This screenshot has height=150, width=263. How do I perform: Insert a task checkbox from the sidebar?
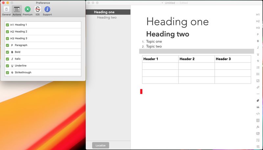[x=258, y=81]
